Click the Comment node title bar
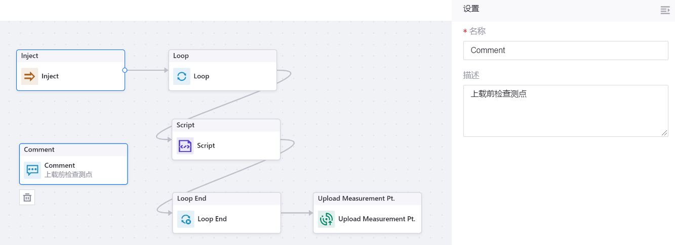The width and height of the screenshot is (675, 245). click(x=73, y=150)
